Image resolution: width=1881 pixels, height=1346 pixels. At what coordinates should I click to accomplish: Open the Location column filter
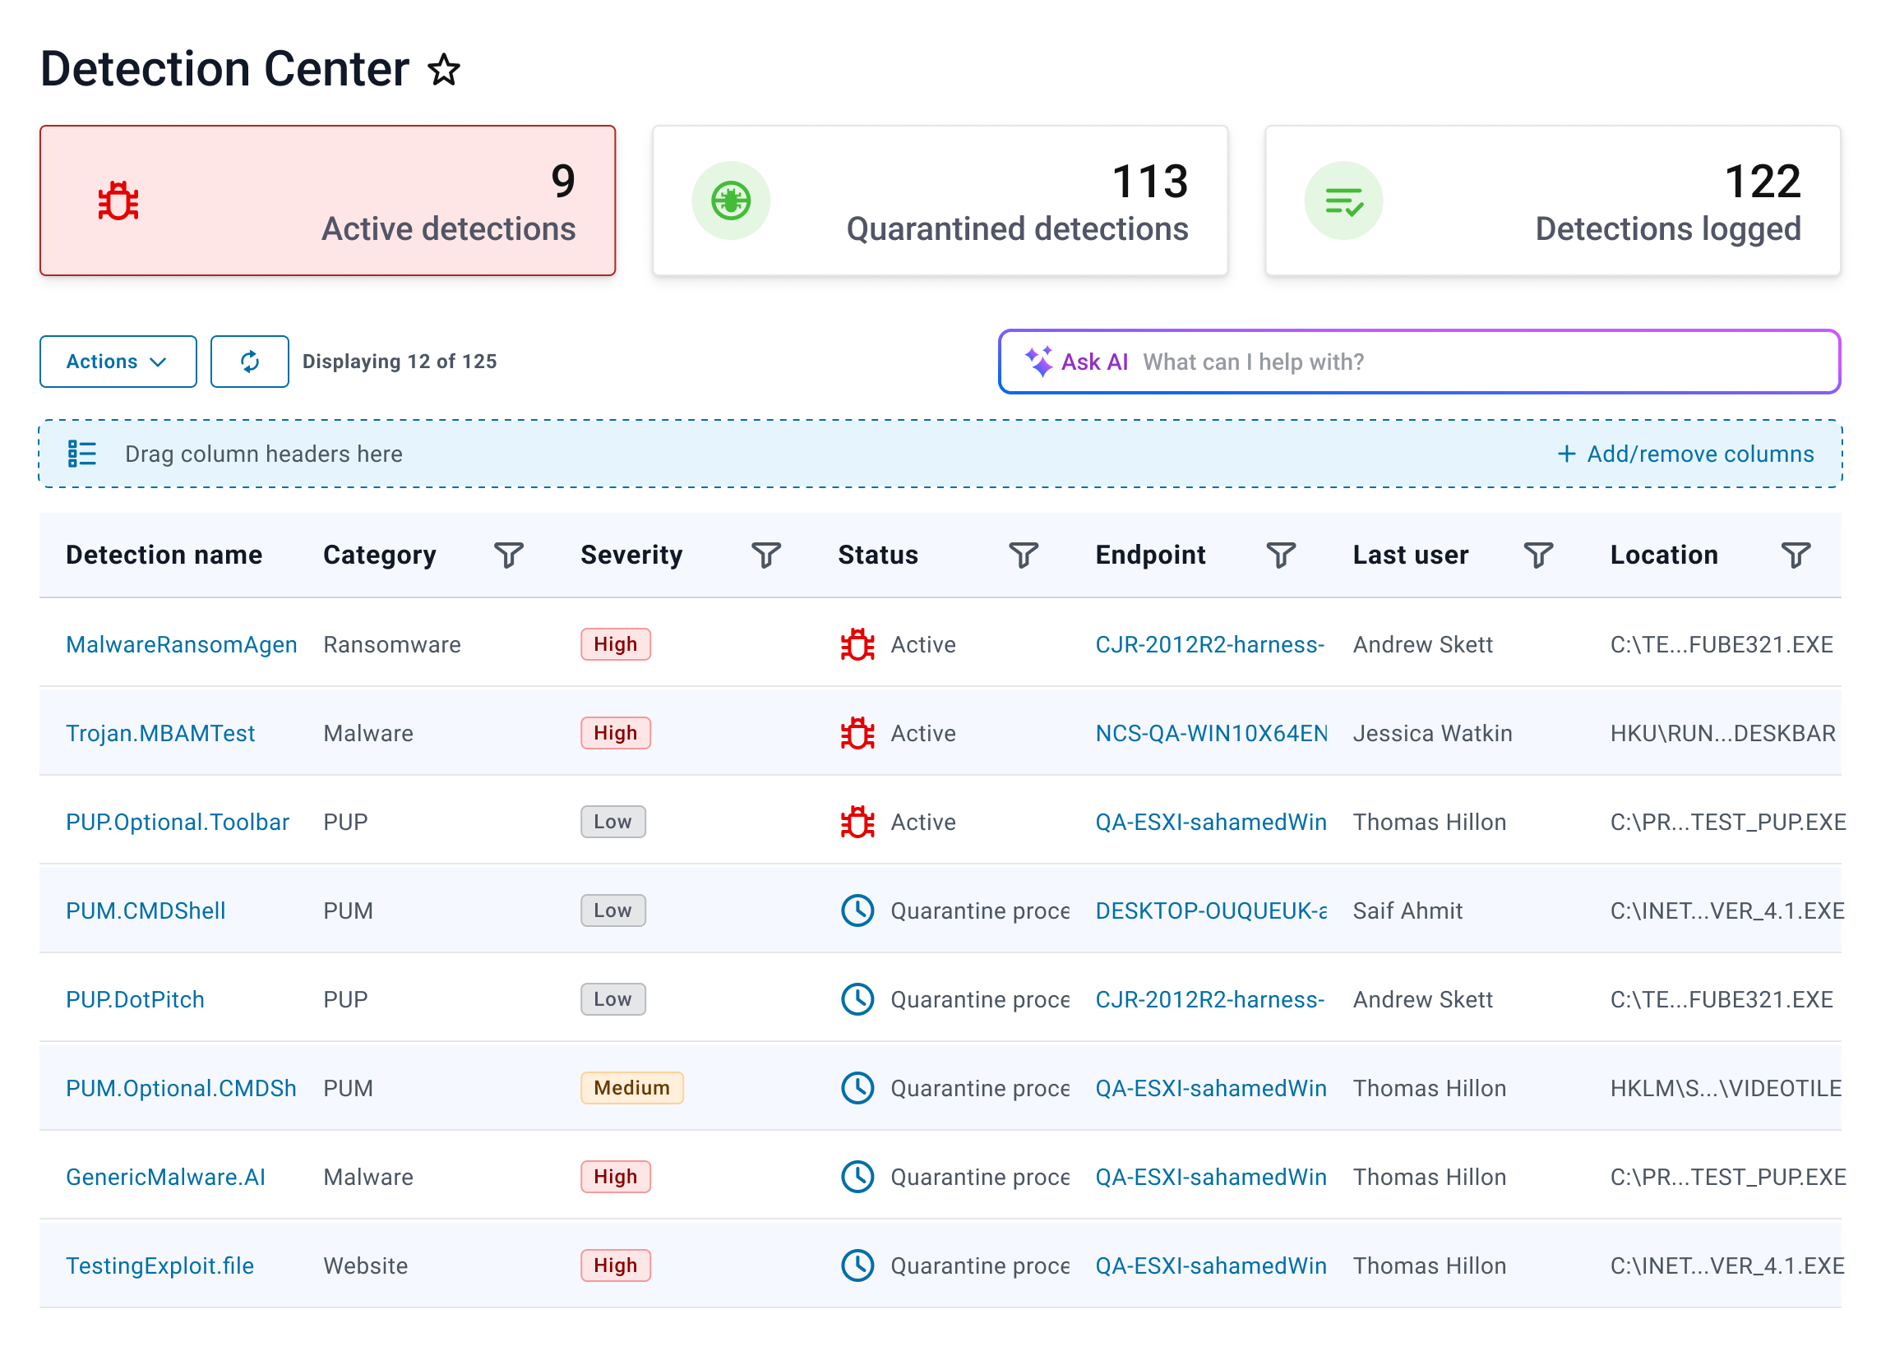click(x=1795, y=555)
